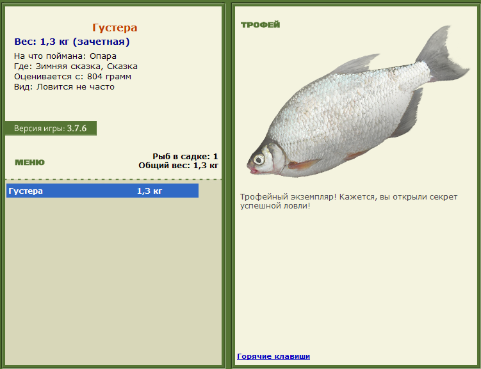Click the 'Рыб в садке: 1' text
The height and width of the screenshot is (369, 481).
pos(185,156)
